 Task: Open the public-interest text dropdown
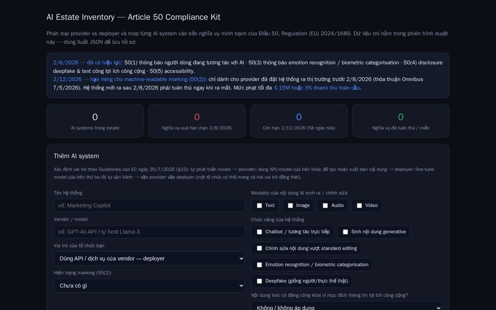346,307
